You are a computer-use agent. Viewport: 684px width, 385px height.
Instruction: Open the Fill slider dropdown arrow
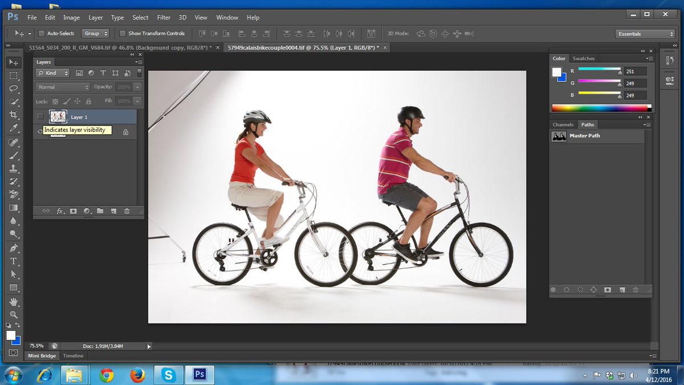[x=137, y=101]
